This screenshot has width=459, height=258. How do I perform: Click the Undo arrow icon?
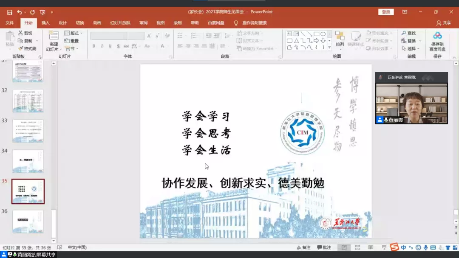coord(19,12)
